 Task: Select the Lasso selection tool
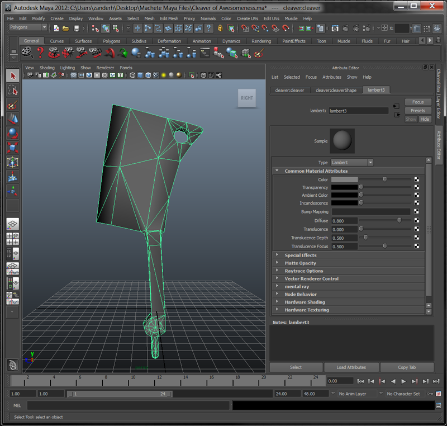12,90
